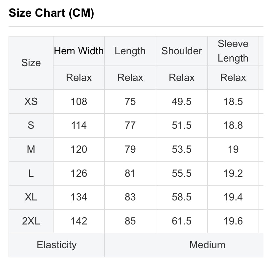Click sleeve length value 19.6

pyautogui.click(x=233, y=221)
